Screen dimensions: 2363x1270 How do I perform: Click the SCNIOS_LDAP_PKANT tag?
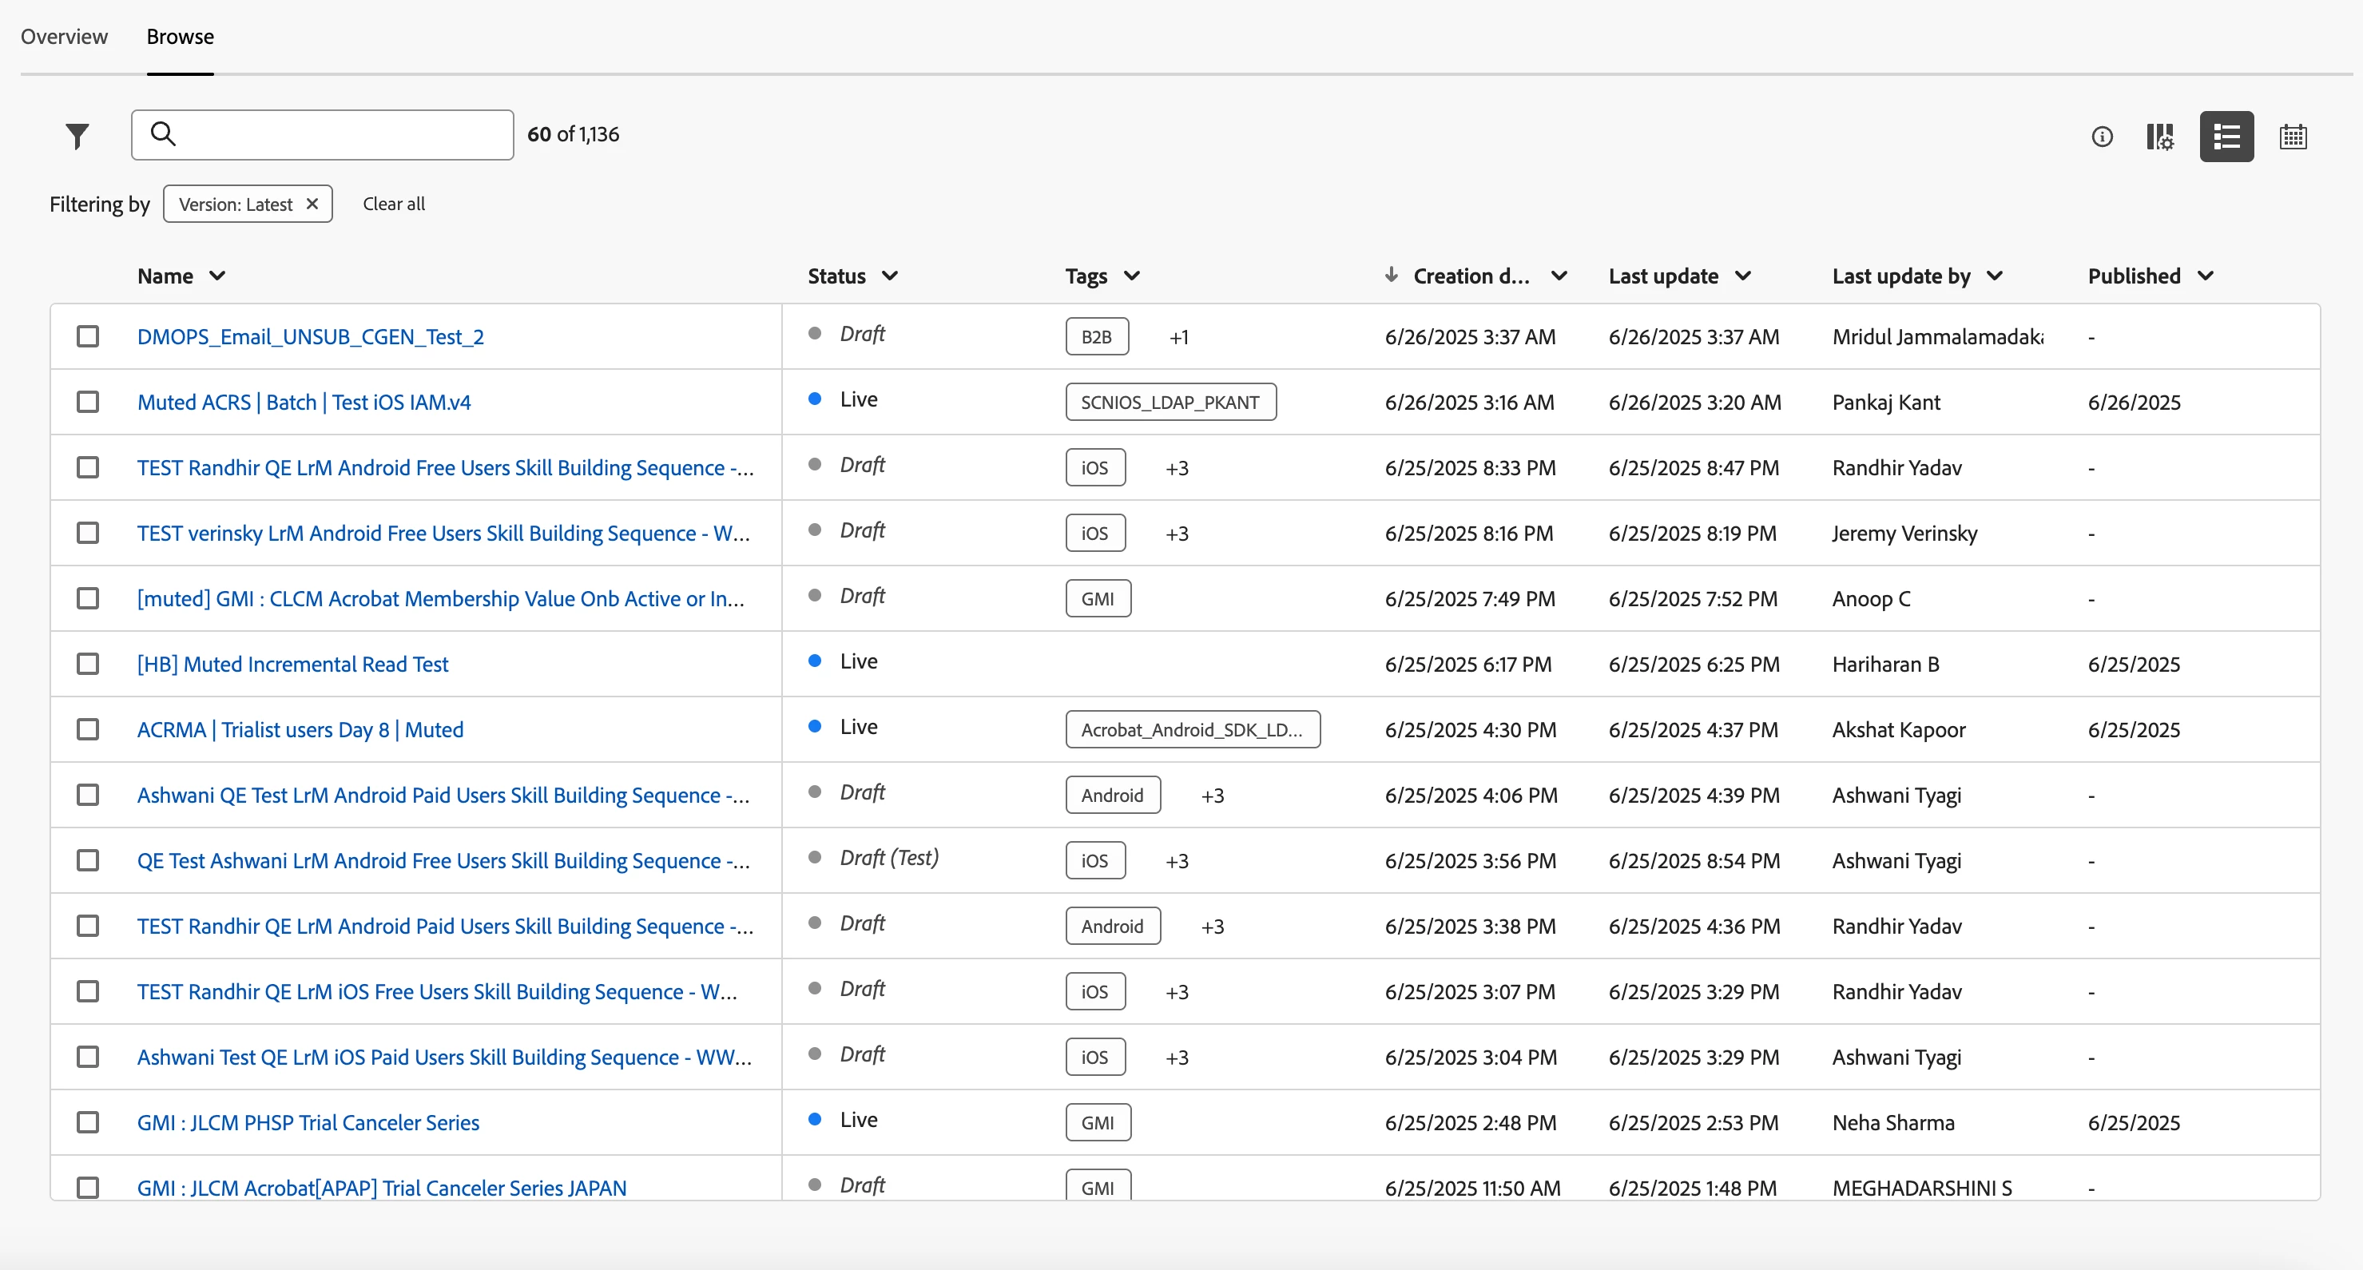tap(1170, 403)
